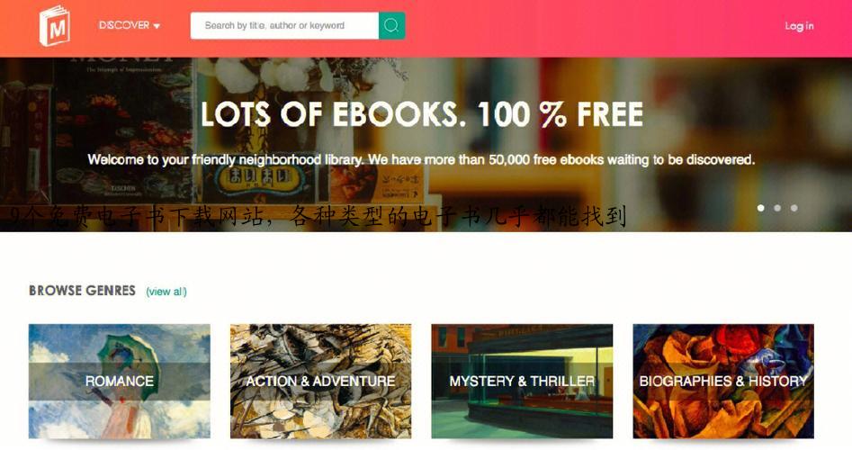Open the DISCOVER menu

pyautogui.click(x=130, y=25)
